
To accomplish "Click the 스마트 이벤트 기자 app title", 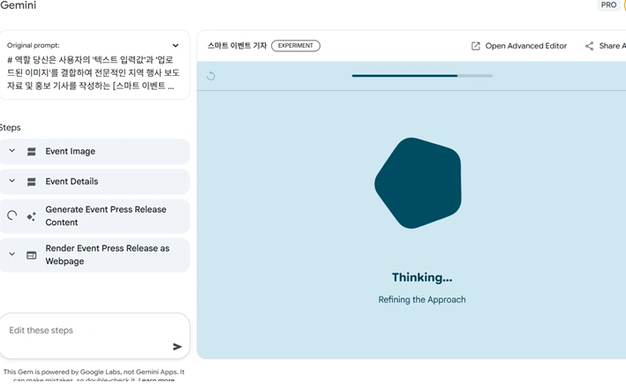I will pos(238,46).
